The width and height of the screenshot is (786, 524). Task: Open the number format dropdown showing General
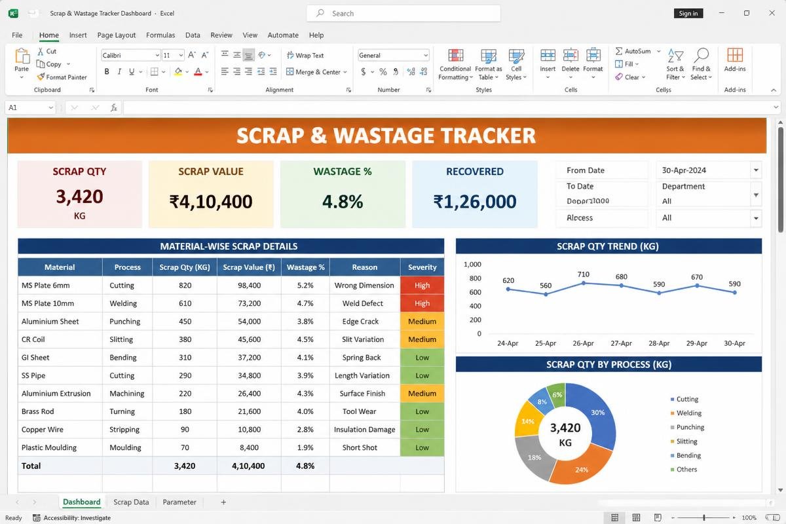pyautogui.click(x=426, y=56)
